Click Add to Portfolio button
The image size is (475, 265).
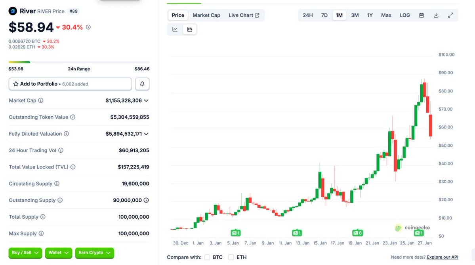70,84
